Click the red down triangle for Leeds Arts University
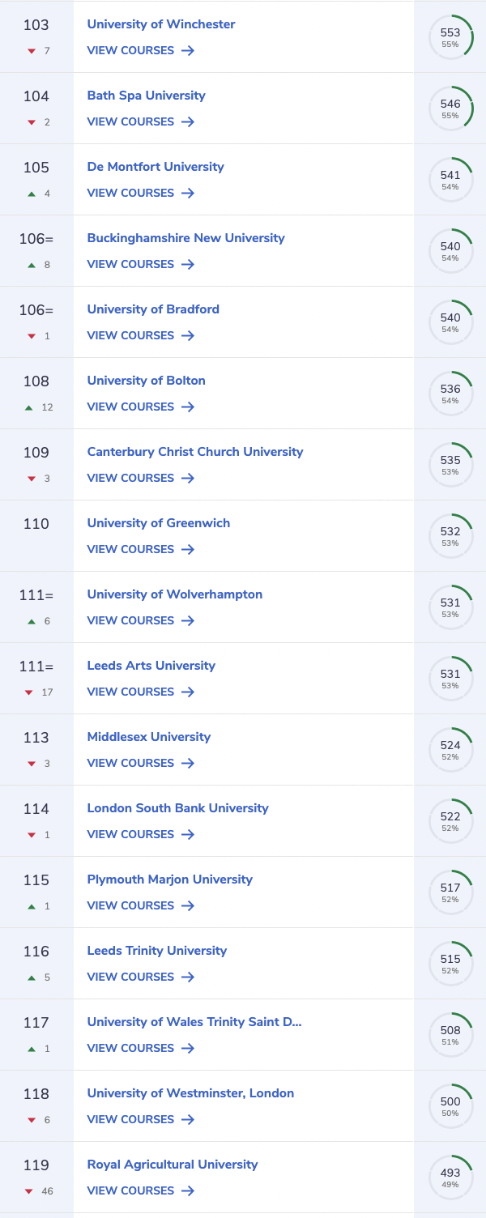486x1218 pixels. [x=29, y=692]
